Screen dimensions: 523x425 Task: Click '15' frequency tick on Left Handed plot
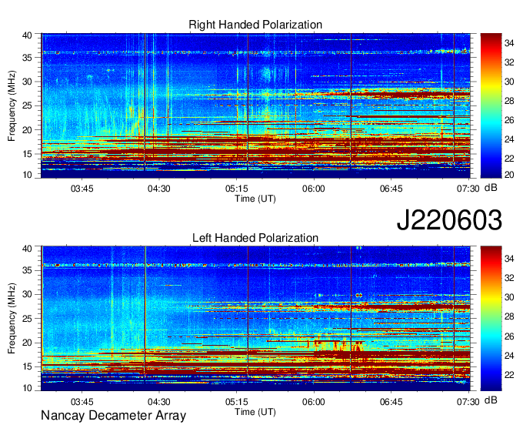coord(27,367)
